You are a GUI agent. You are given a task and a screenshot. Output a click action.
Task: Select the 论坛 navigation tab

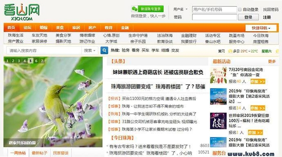28,28
